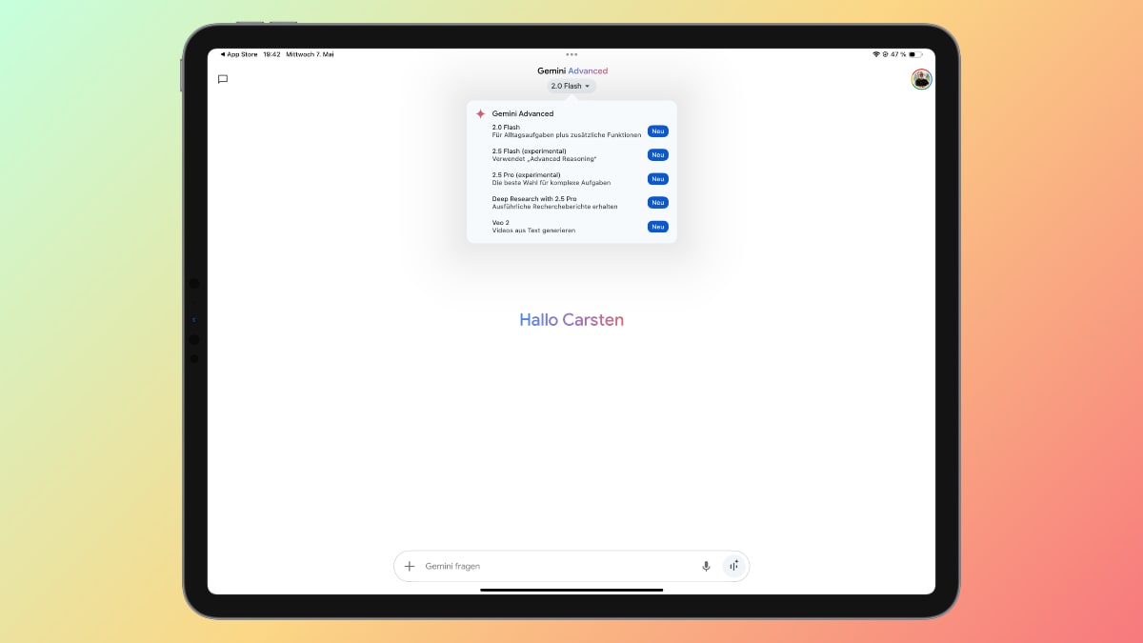The image size is (1143, 643).
Task: Tap the Neu badge beside Veo 2
Action: pos(657,227)
